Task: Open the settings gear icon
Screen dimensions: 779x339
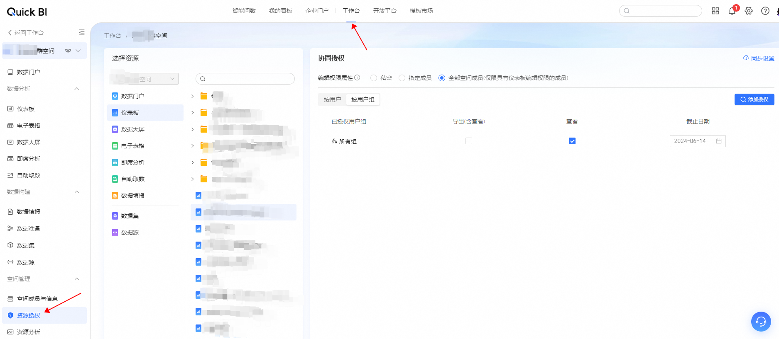Action: coord(748,11)
